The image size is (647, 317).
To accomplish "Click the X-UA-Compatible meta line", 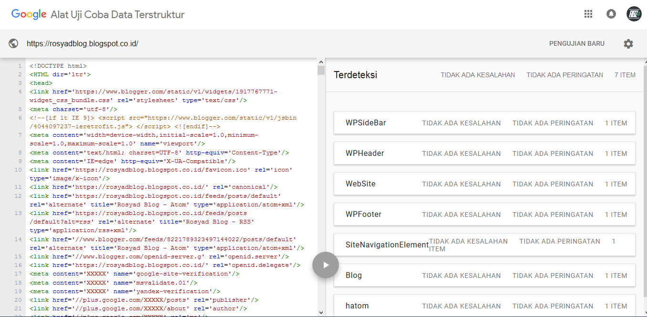I will [133, 161].
